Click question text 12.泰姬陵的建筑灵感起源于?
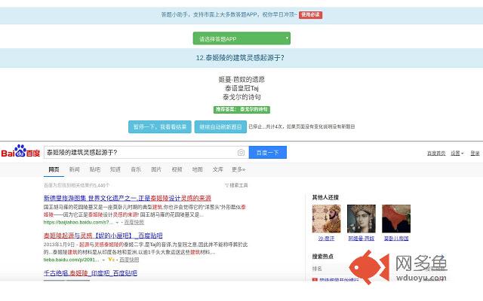Viewport: 483px width, 301px height. [240, 58]
